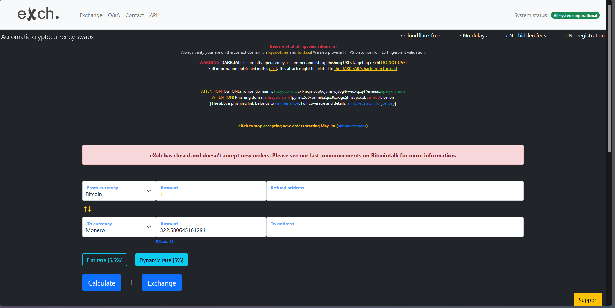Open the (.onion) mirror link
The height and width of the screenshot is (308, 615).
[388, 103]
